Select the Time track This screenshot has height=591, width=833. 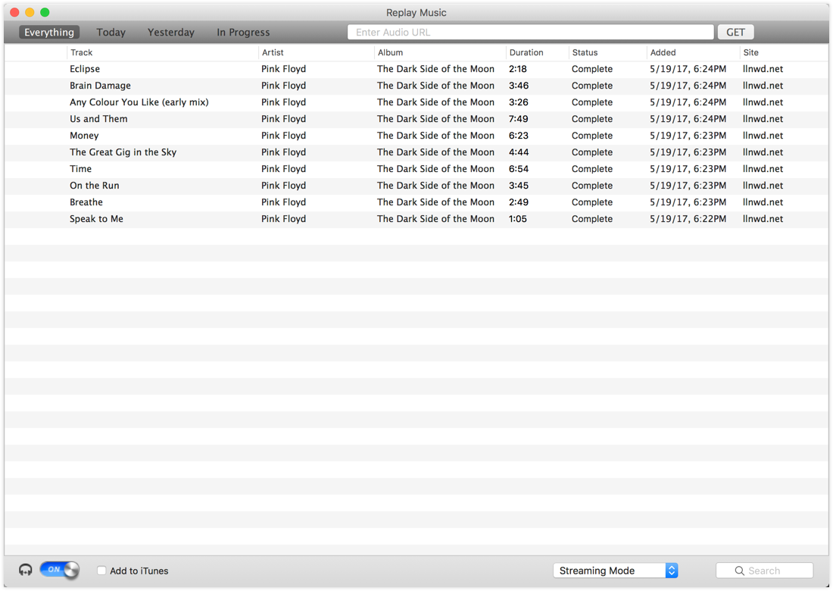(x=416, y=169)
